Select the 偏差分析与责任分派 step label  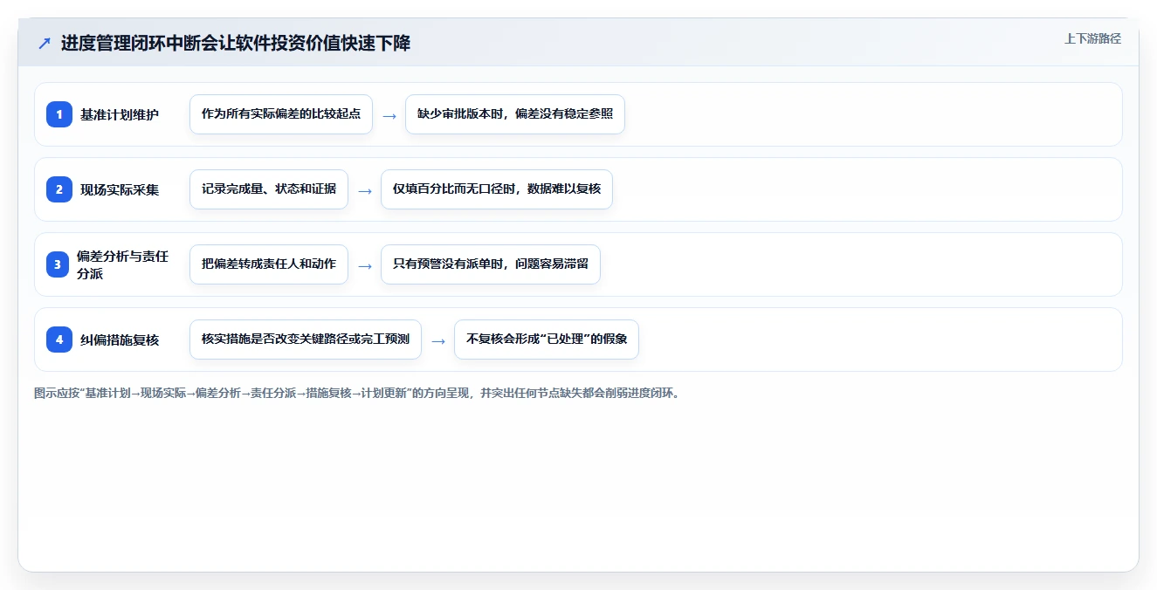122,264
